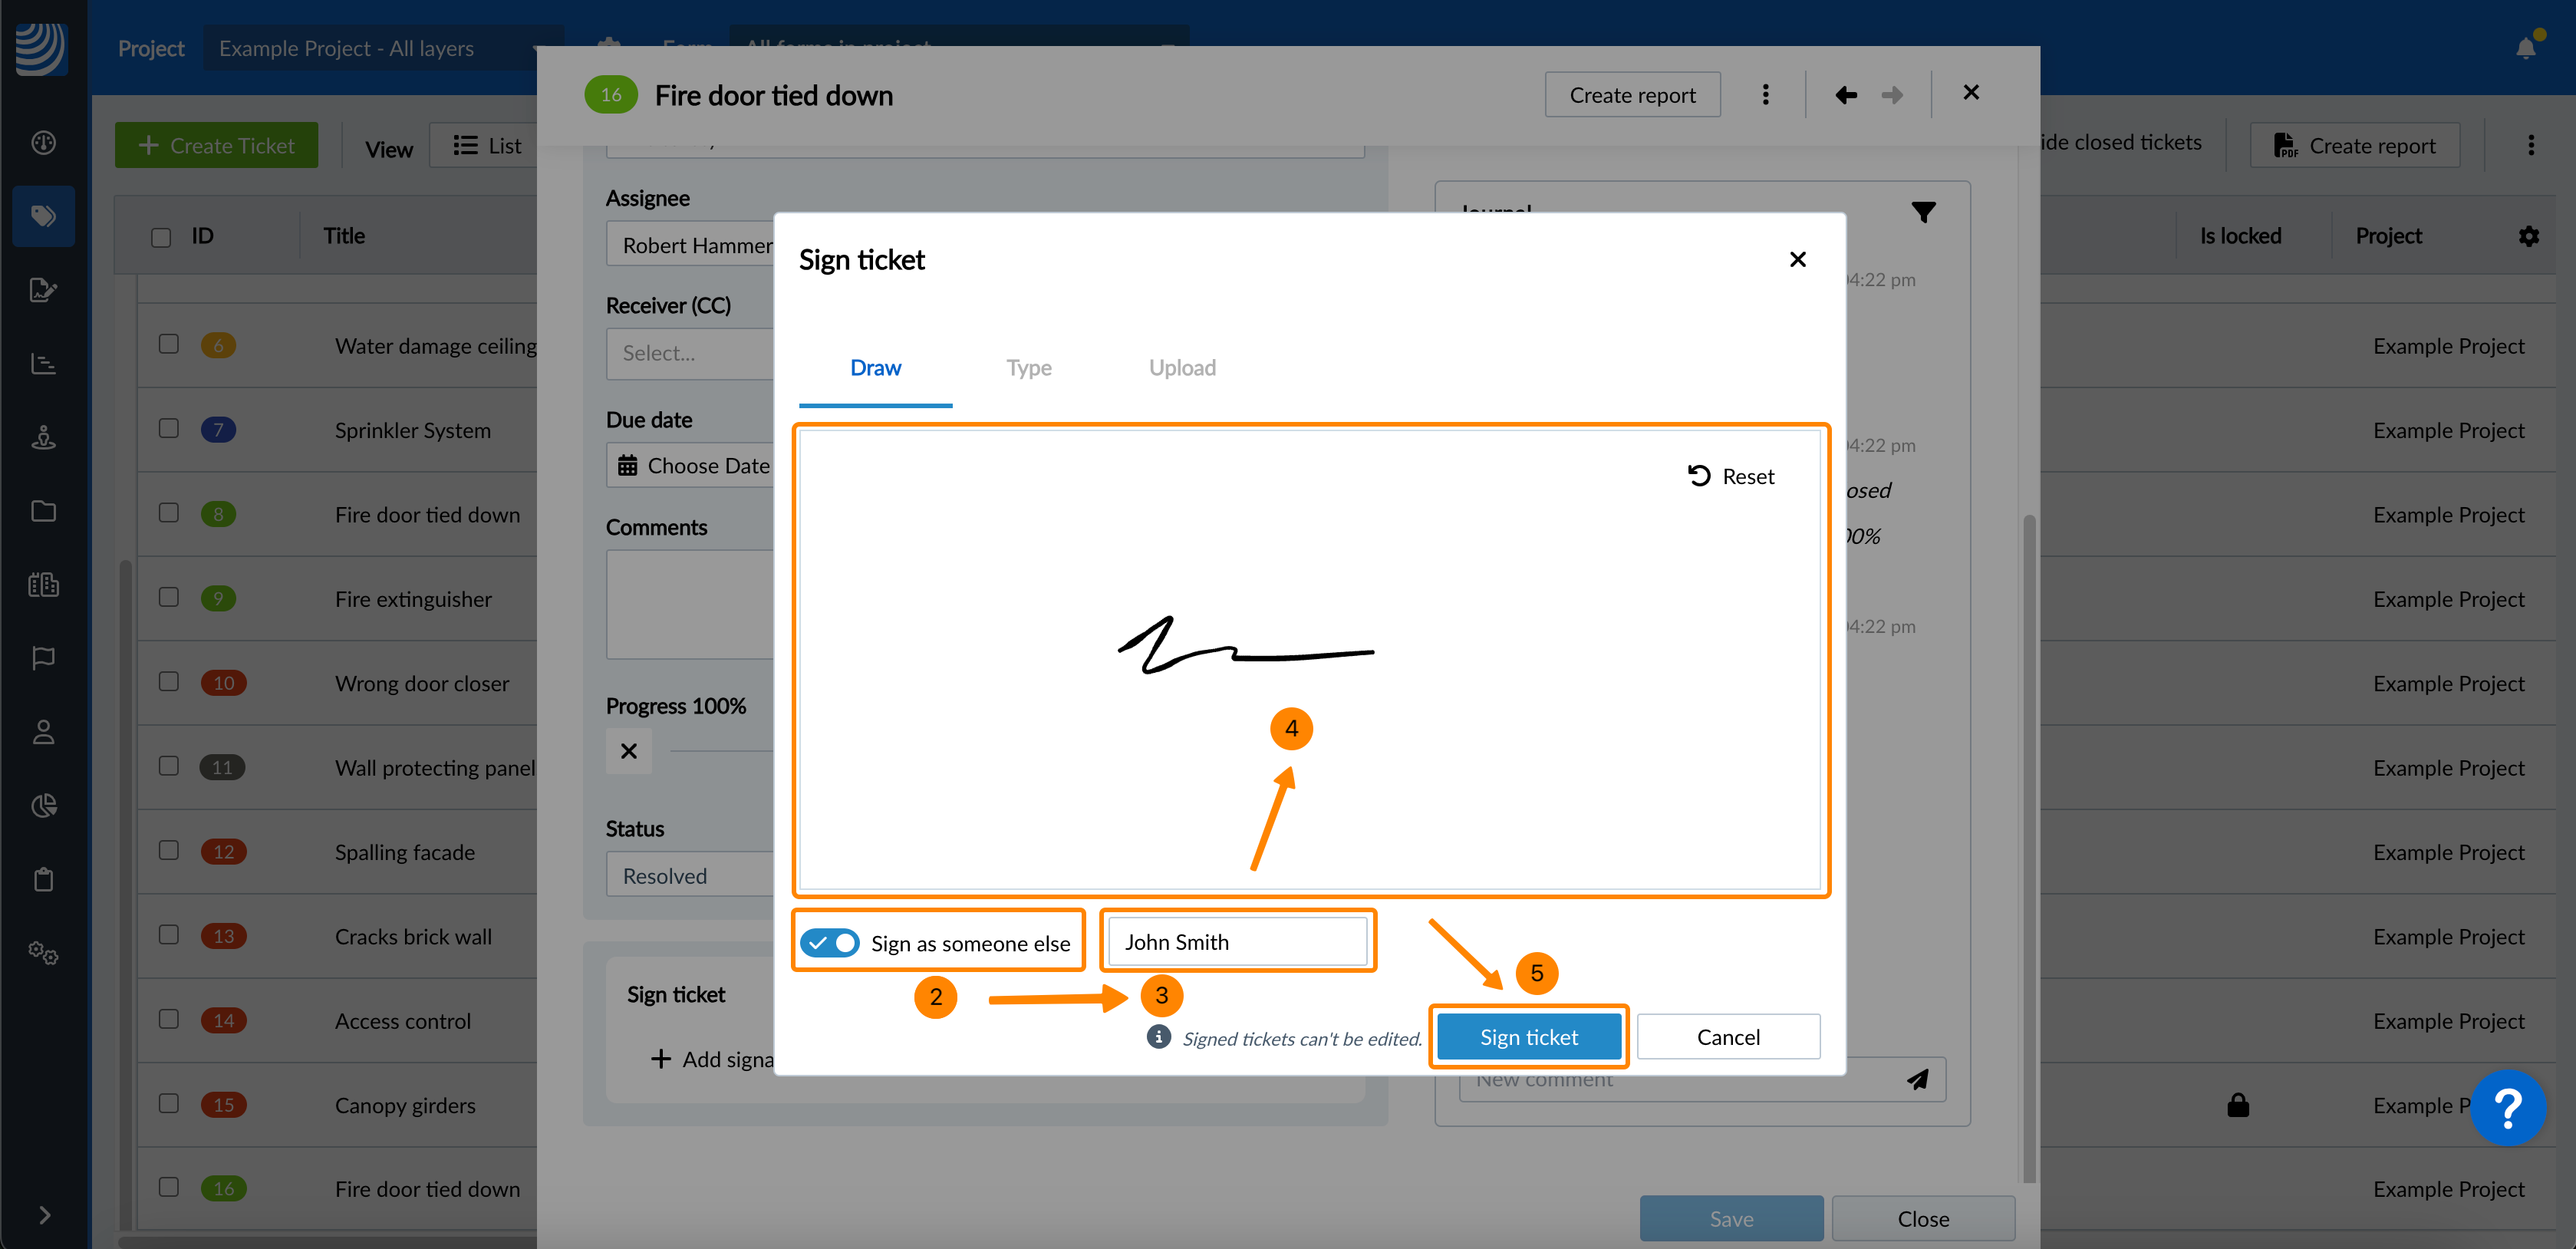Click the John Smith name input field

tap(1237, 942)
